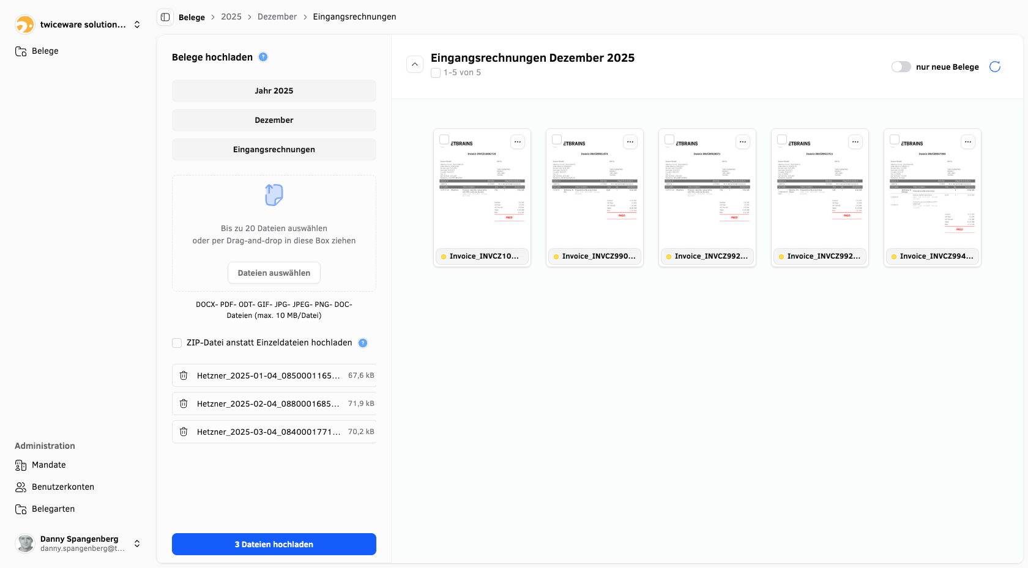Screen dimensions: 1028x568
Task: Enable the nur neue Belege toggle
Action: point(901,67)
